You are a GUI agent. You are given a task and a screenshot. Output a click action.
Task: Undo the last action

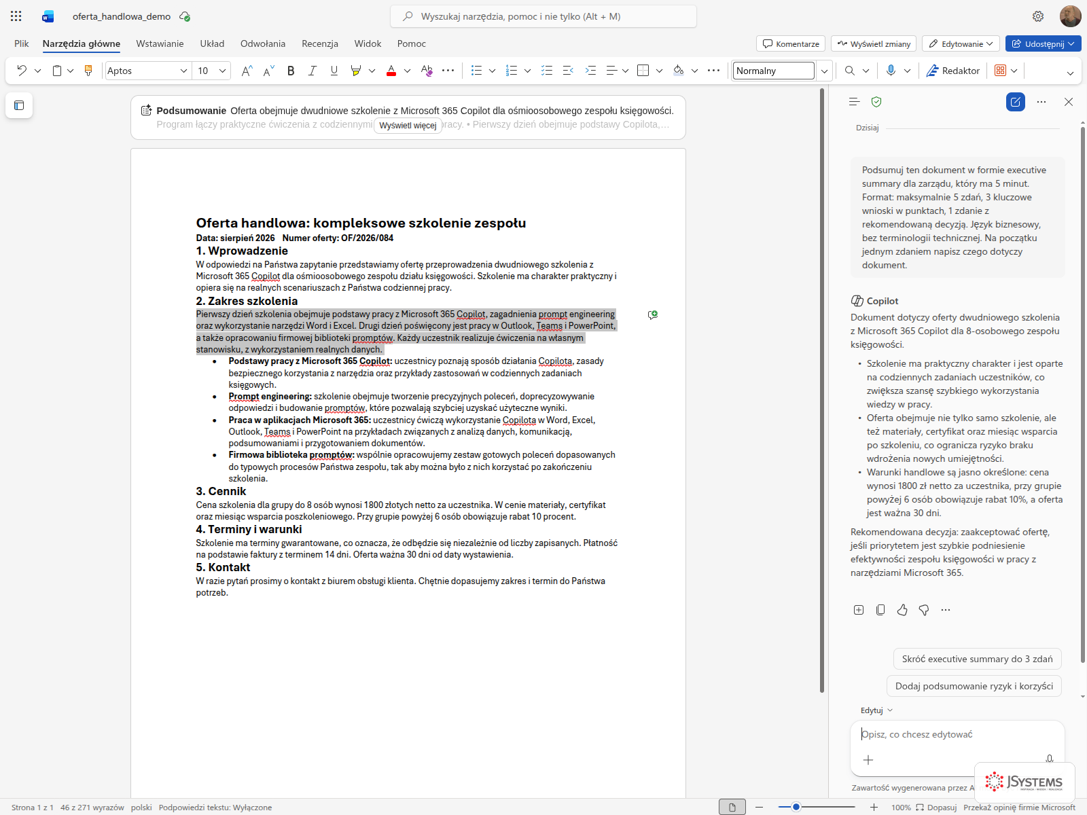click(22, 71)
